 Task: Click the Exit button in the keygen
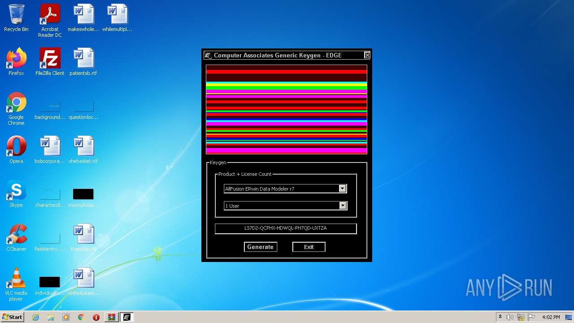(x=309, y=247)
